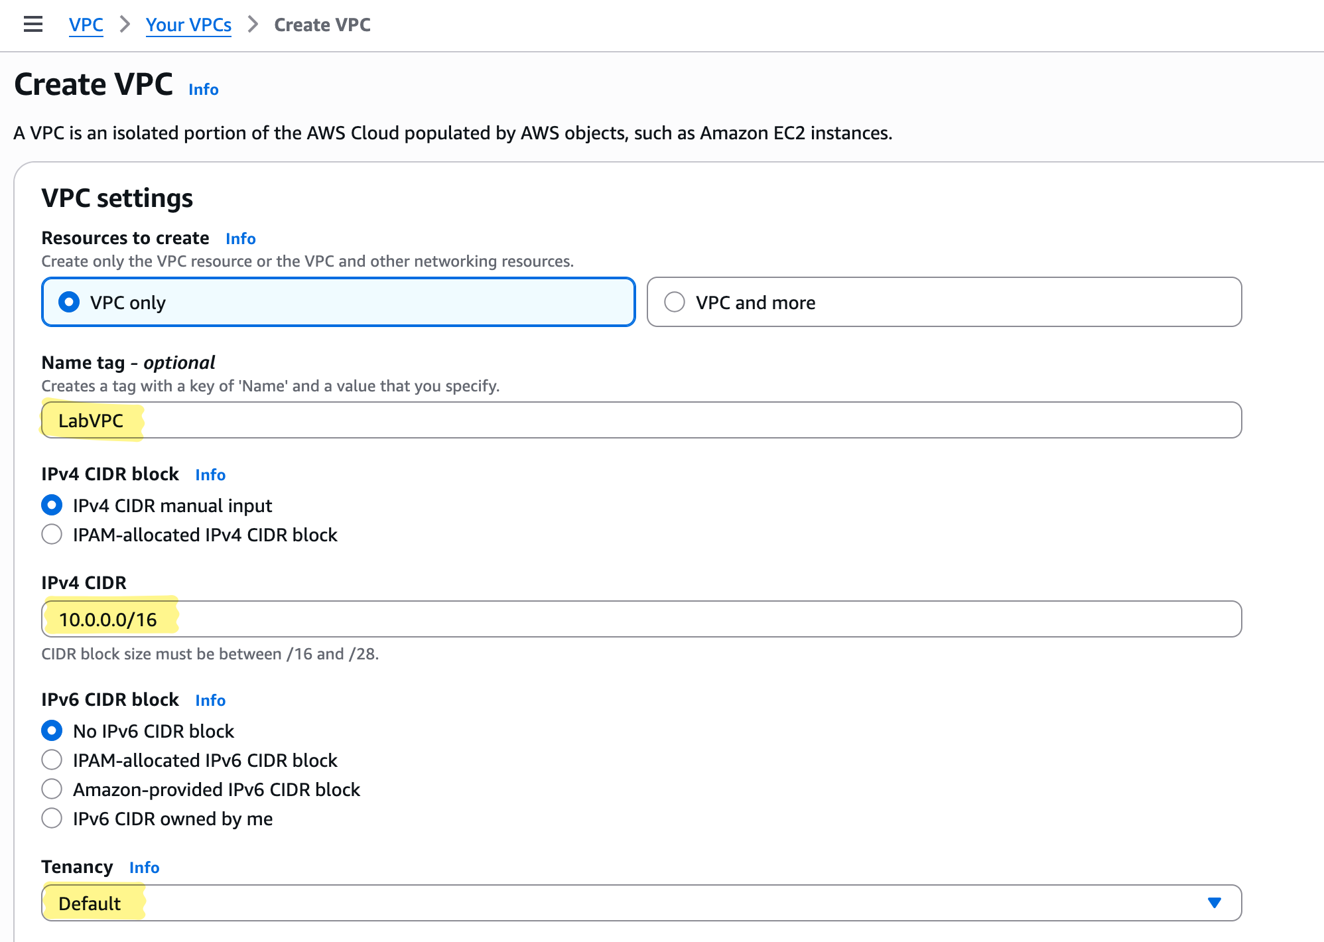Screen dimensions: 1324x942
Task: Expand the Tenancy dropdown arrow
Action: 1214,903
